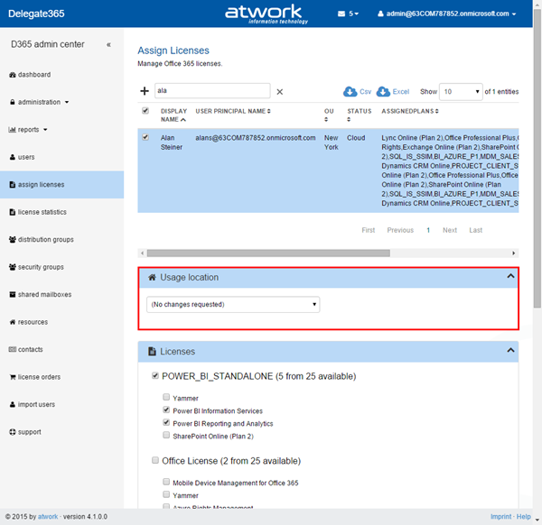The width and height of the screenshot is (542, 525).
Task: Click the atwork footer link
Action: (x=48, y=517)
